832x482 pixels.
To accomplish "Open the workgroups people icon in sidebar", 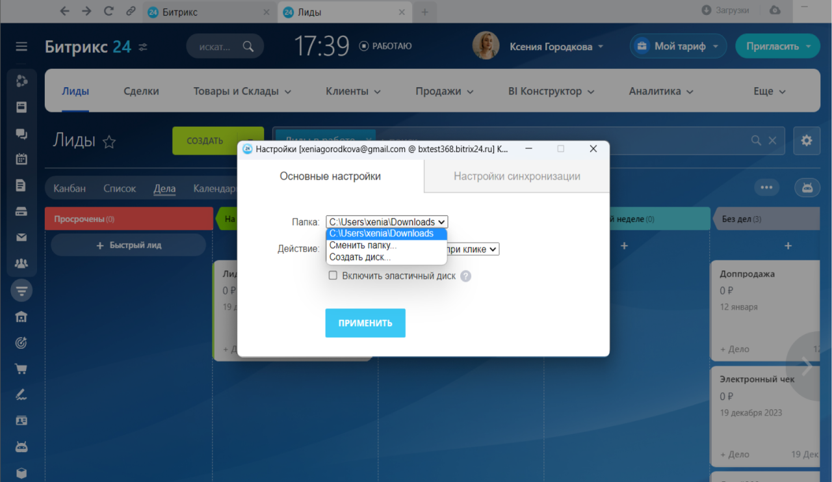I will point(21,263).
